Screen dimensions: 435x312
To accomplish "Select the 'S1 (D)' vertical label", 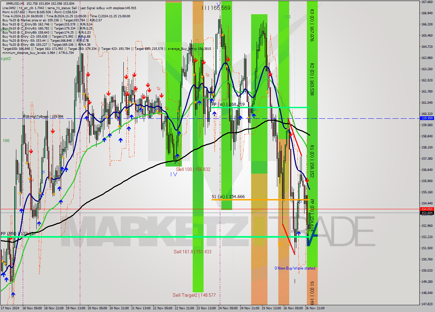I will pyautogui.click(x=312, y=292).
